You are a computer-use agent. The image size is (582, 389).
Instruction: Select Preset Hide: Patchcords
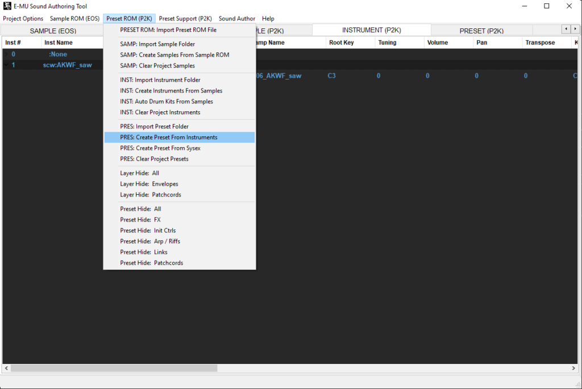tap(180, 263)
